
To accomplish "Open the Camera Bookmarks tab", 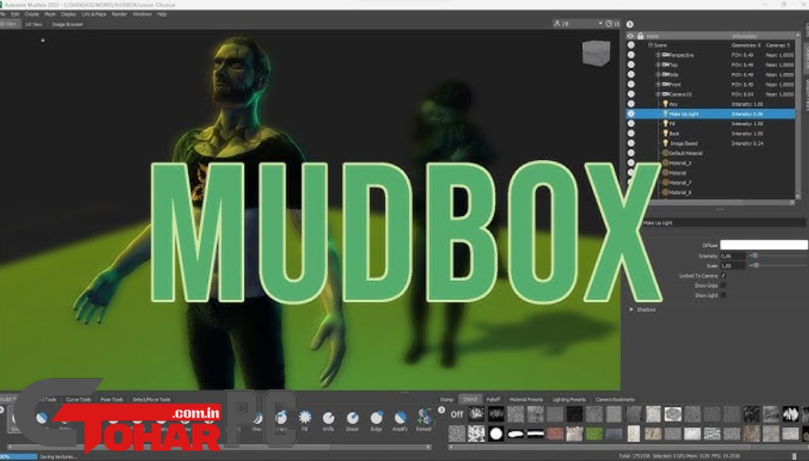I will (x=615, y=400).
